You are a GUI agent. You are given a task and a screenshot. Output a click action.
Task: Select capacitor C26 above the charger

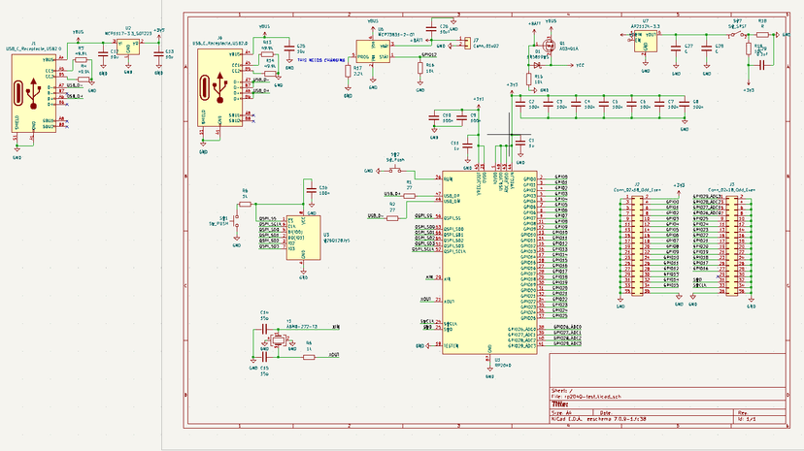[x=431, y=28]
